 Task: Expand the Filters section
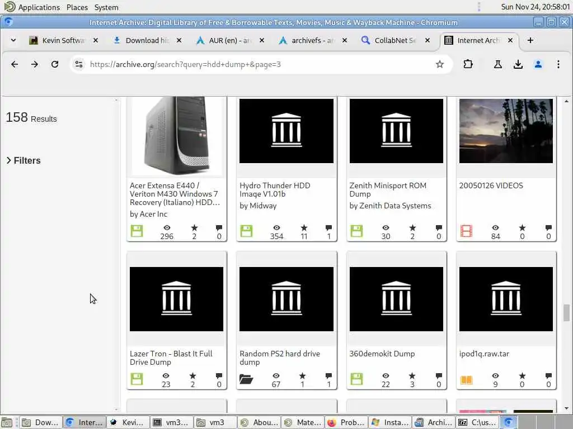(24, 160)
